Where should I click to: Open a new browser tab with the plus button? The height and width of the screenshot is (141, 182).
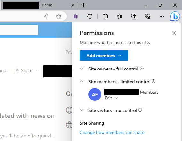click(x=83, y=5)
